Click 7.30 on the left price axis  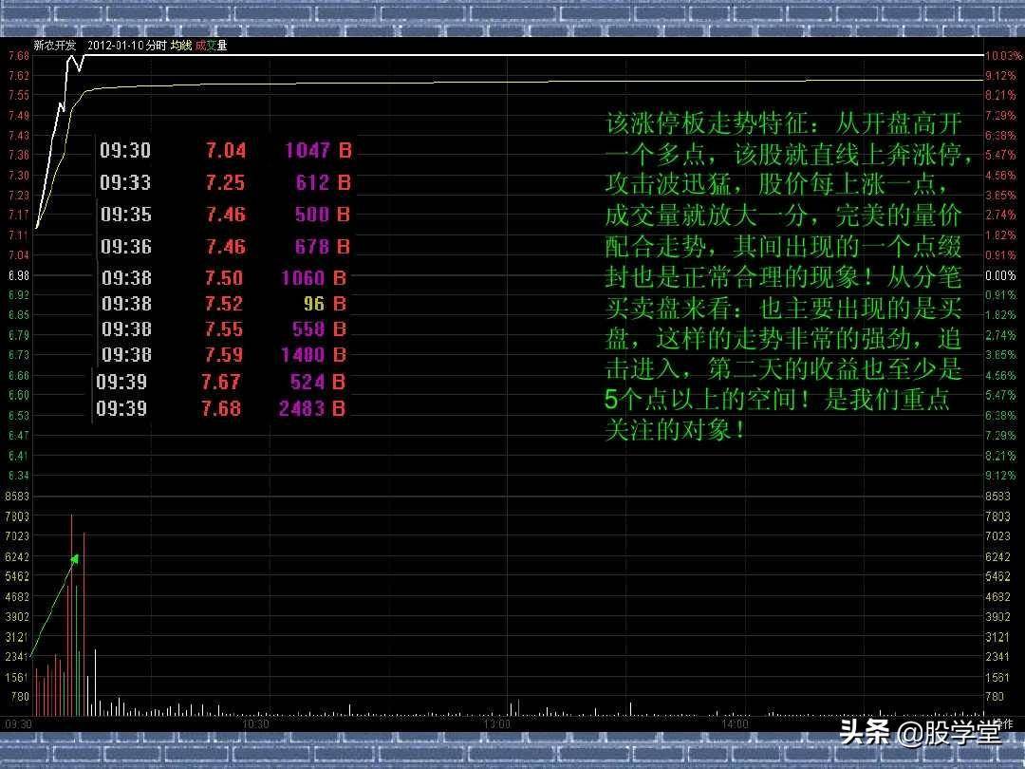pos(18,176)
